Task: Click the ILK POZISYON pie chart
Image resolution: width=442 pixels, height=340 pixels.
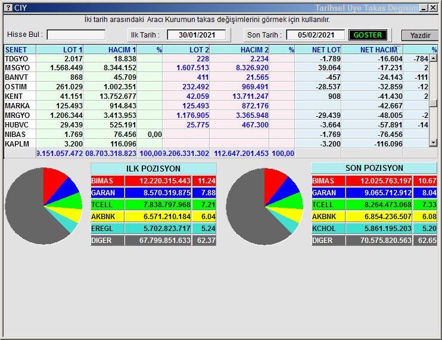Action: (43, 206)
